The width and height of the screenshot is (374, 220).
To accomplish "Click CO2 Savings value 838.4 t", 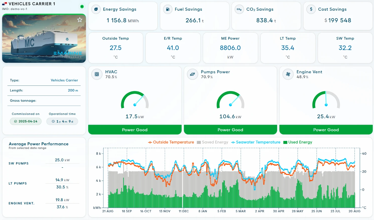I will [266, 20].
